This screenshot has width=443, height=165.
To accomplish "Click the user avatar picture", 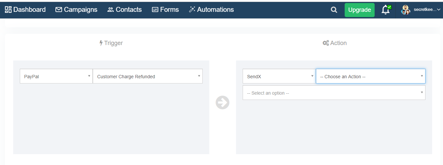I will [406, 10].
